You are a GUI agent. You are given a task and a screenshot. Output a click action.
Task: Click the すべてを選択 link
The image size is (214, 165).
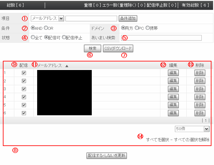click(x=157, y=140)
